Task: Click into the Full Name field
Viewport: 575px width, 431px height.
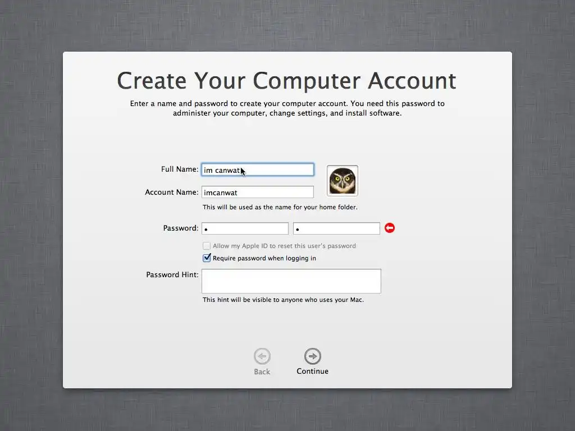Action: (257, 169)
